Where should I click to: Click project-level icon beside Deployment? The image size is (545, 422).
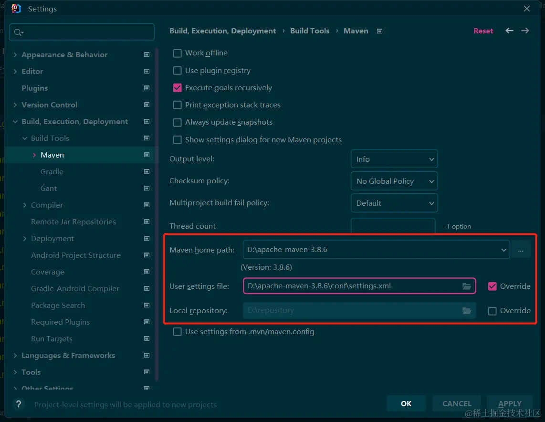click(x=147, y=238)
